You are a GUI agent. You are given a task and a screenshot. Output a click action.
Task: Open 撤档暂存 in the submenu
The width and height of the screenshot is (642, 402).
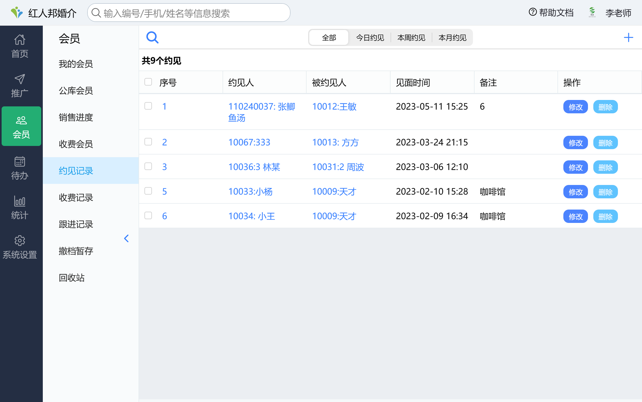91,251
